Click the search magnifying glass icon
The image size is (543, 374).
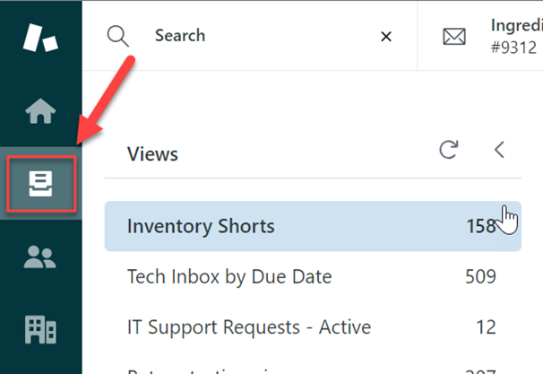(117, 36)
